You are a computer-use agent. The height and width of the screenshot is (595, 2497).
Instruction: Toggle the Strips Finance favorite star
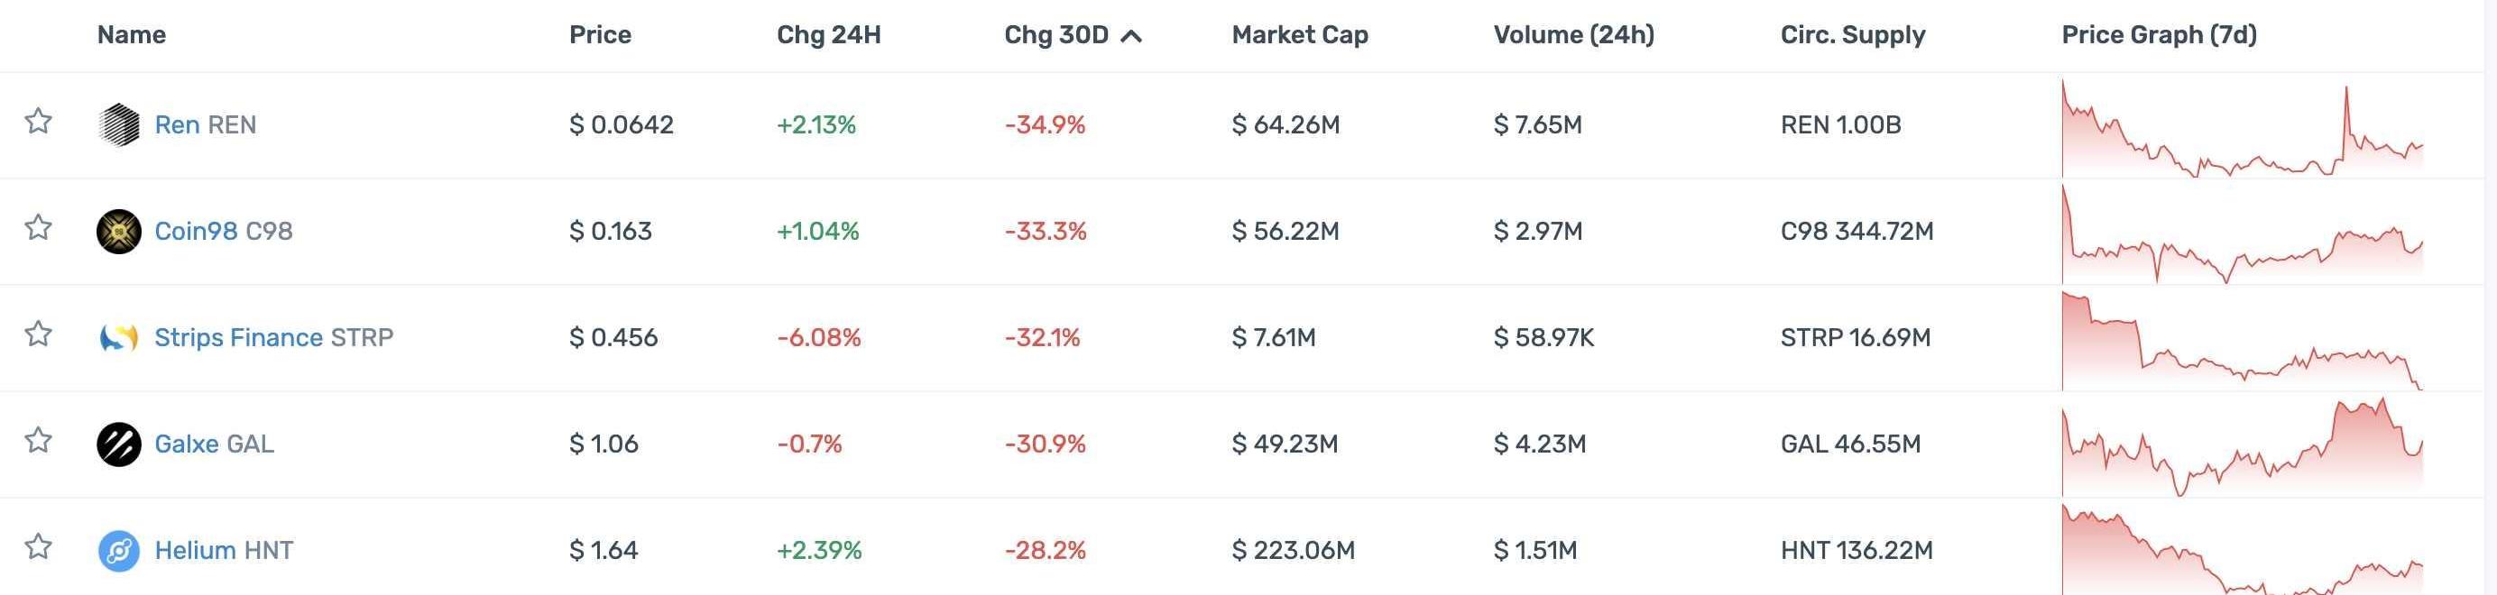(38, 334)
